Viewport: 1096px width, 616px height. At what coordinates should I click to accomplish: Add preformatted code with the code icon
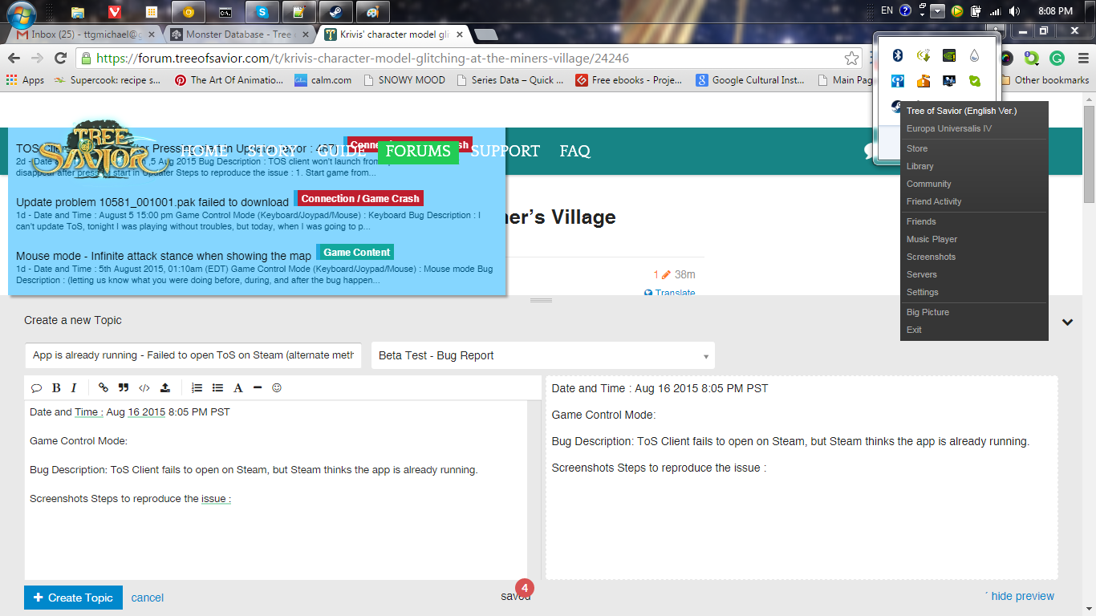pos(144,388)
